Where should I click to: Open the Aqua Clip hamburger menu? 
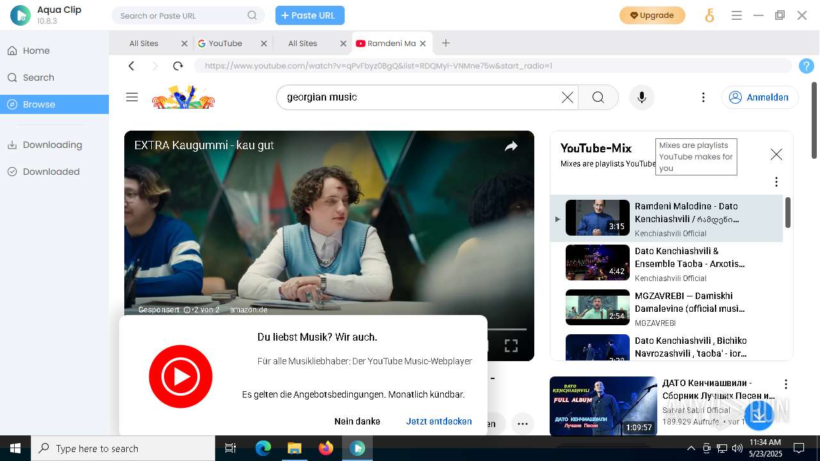click(737, 15)
